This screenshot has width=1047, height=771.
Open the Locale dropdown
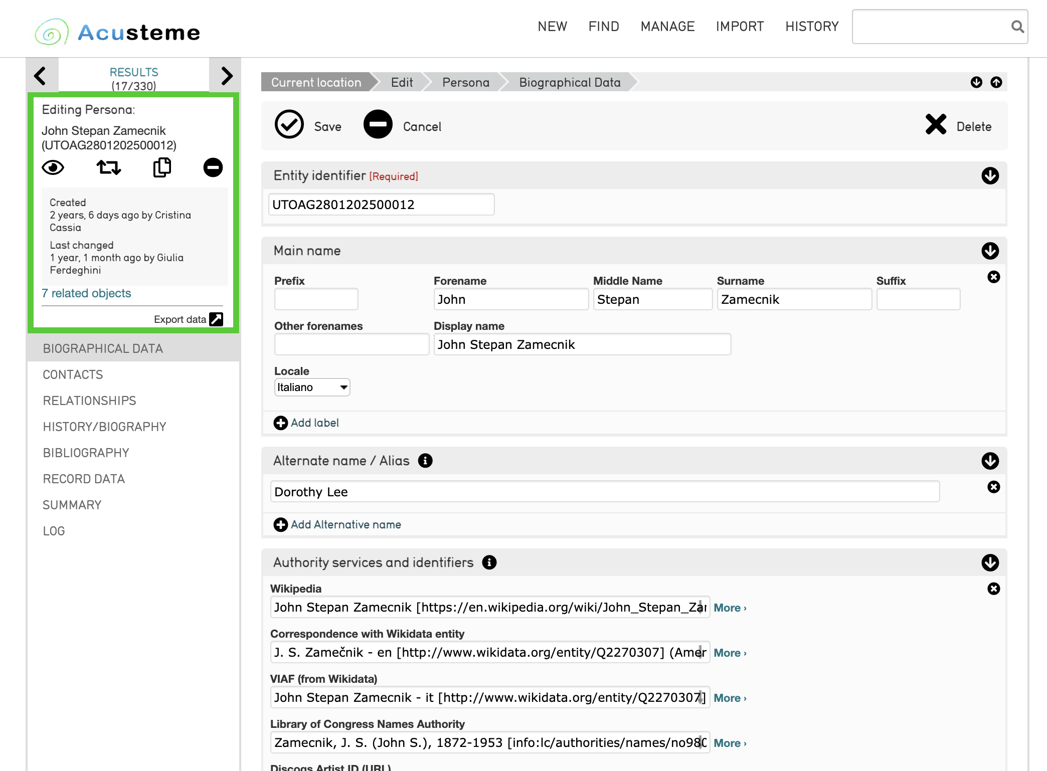coord(312,387)
